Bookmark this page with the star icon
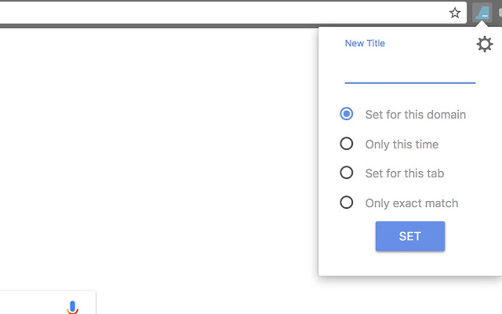 click(x=455, y=13)
